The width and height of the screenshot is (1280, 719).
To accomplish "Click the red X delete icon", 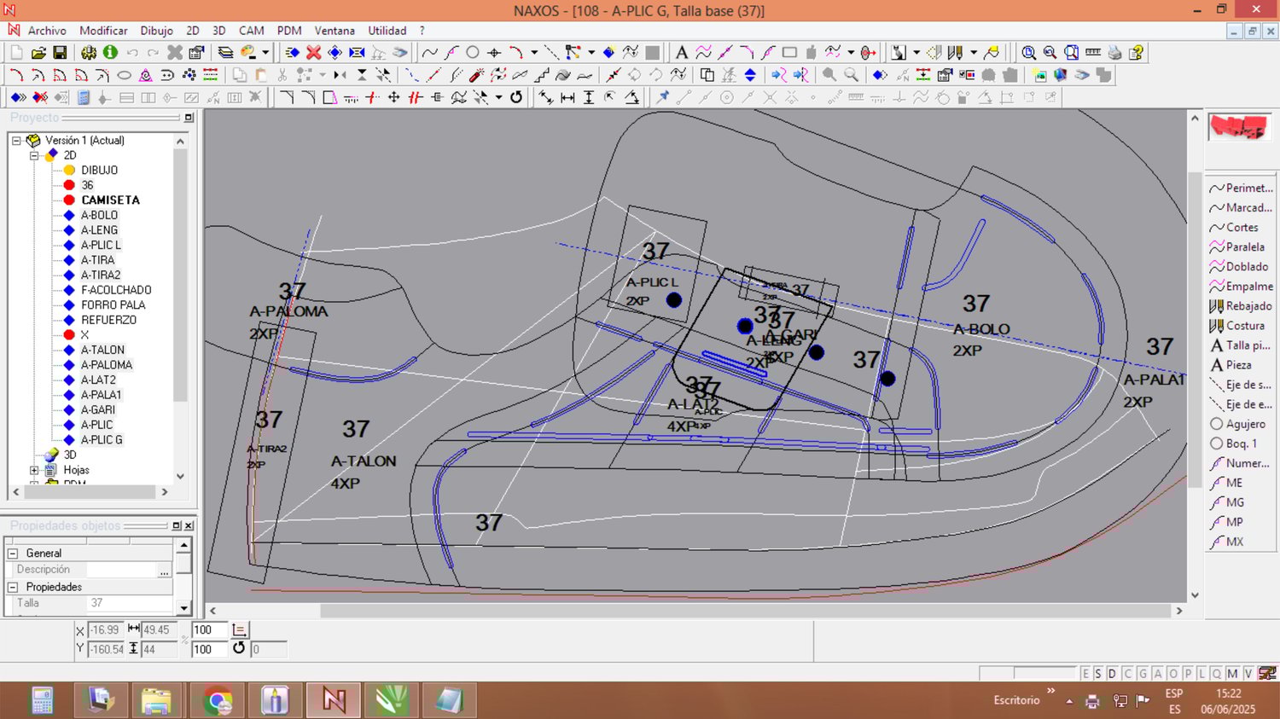I will pos(313,53).
